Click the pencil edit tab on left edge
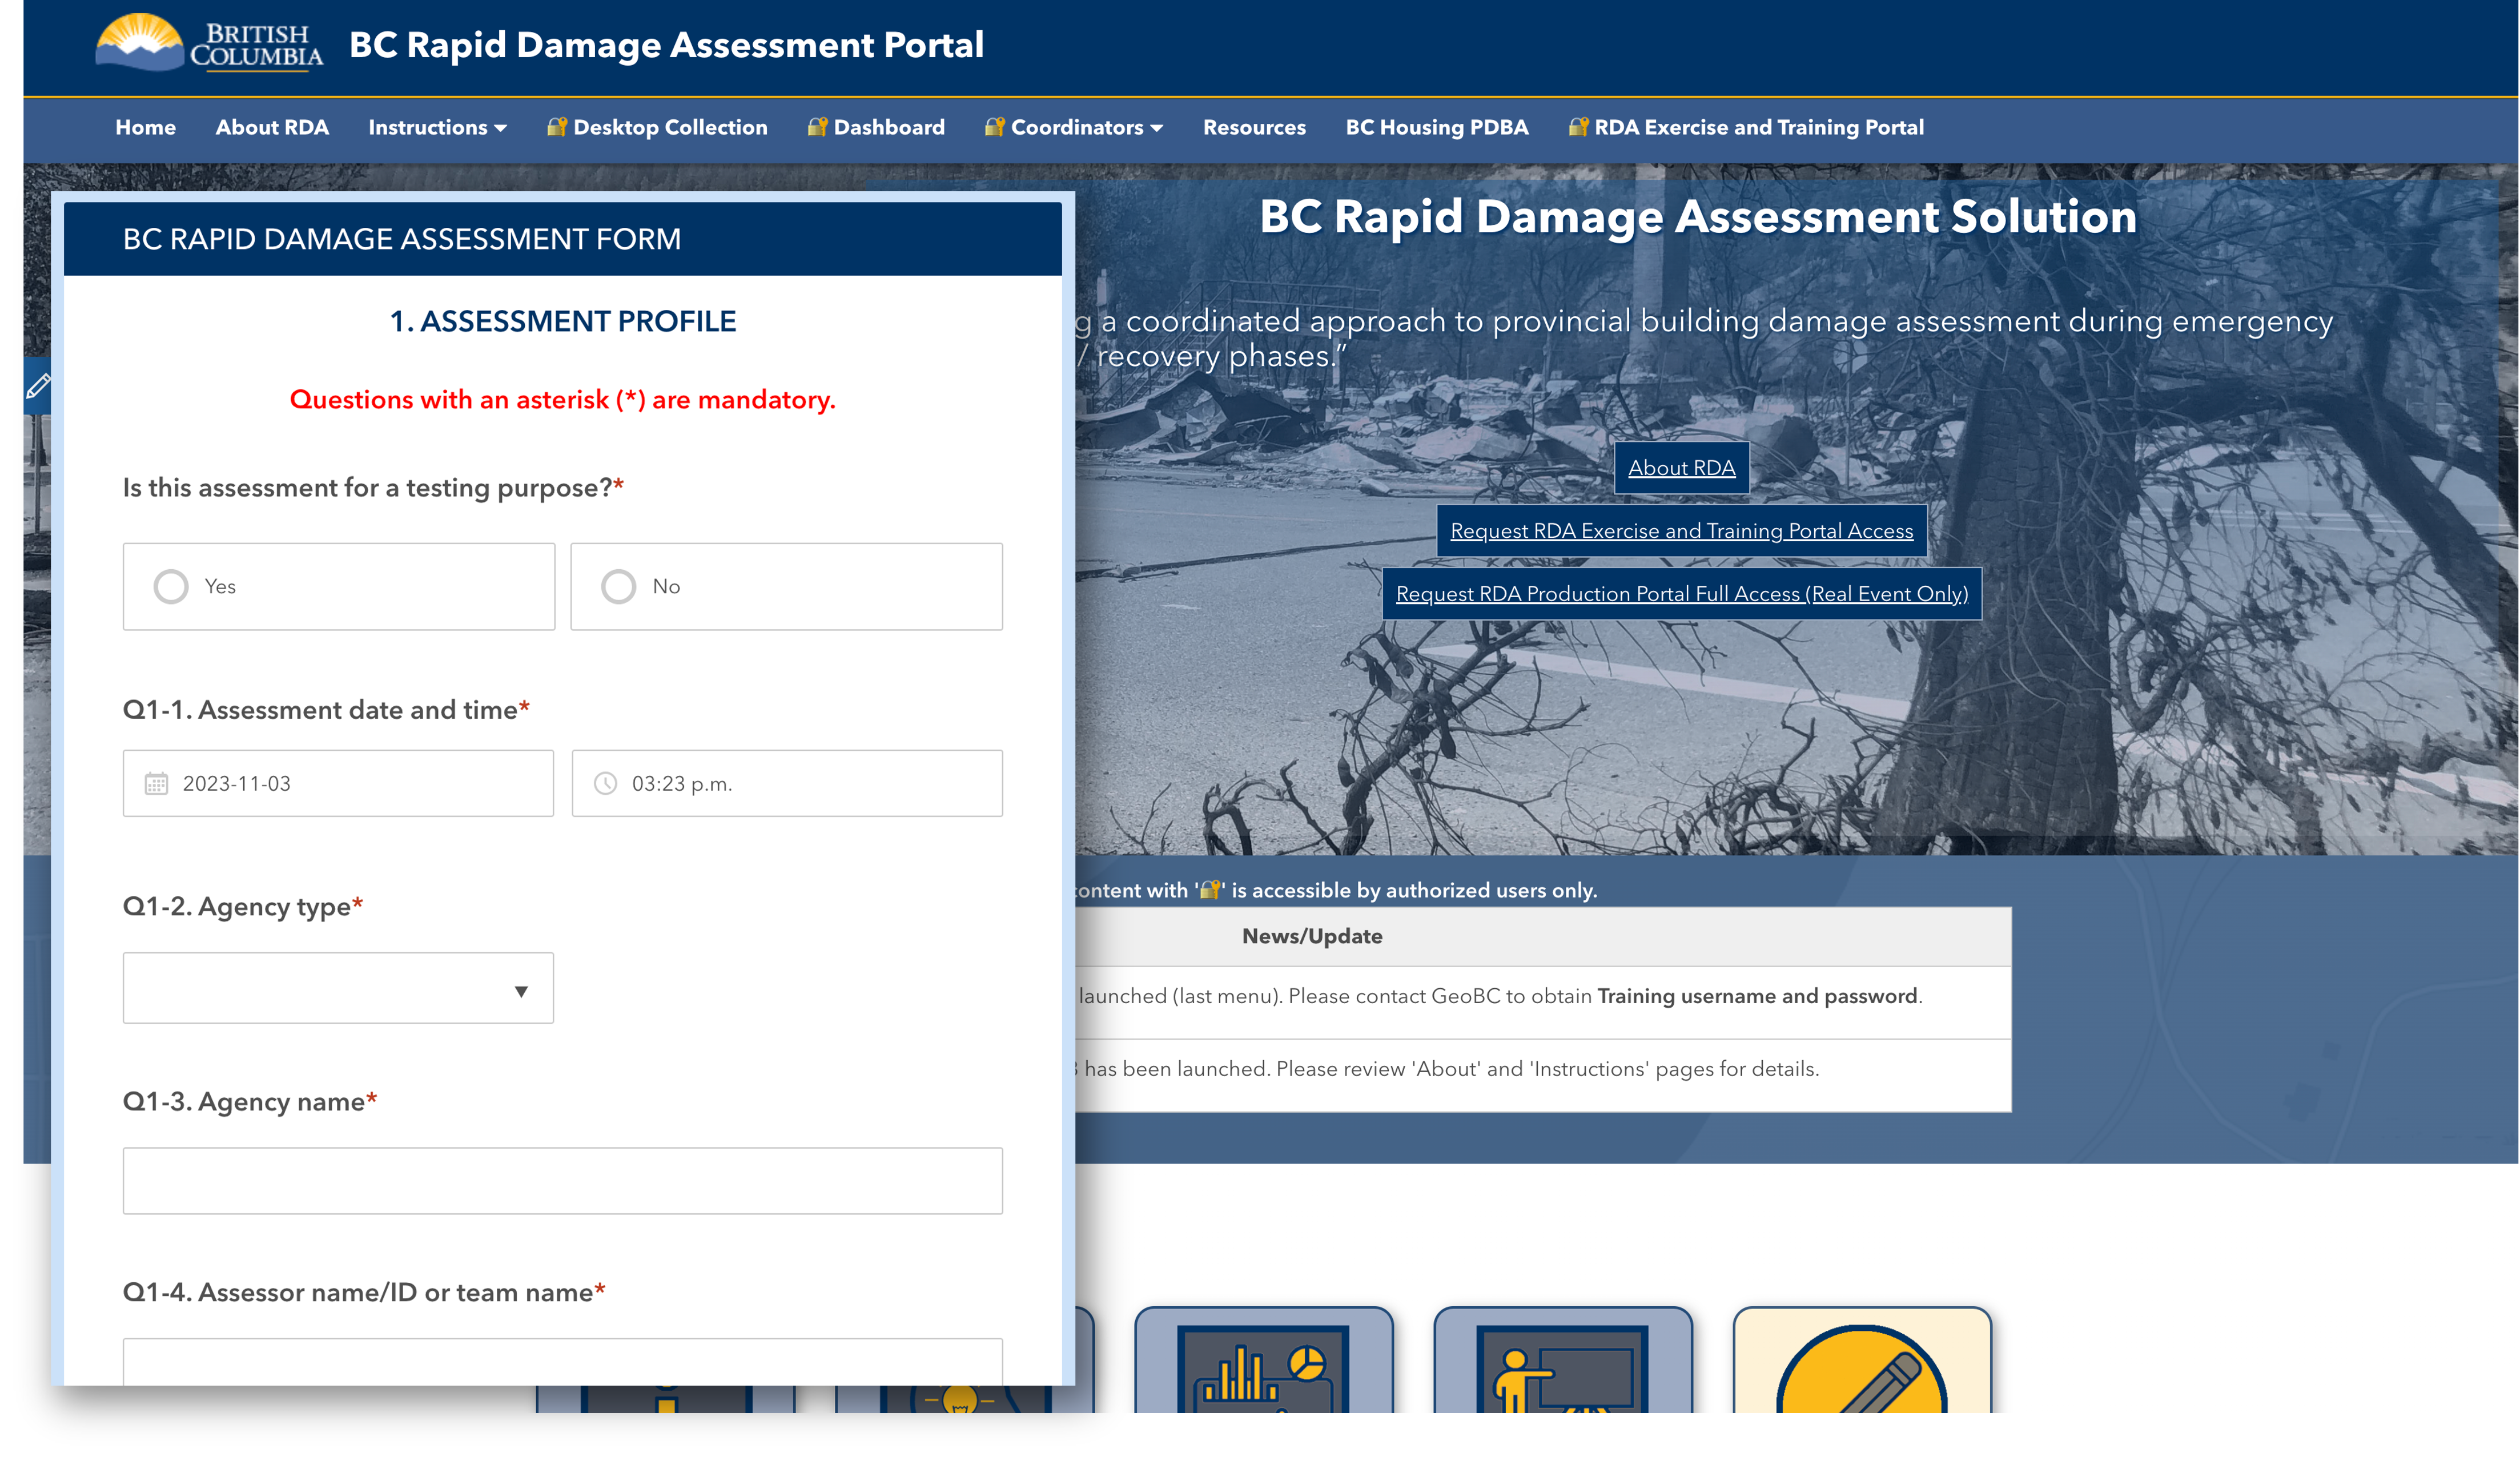Viewport: 2520px width, 1457px height. (38, 386)
